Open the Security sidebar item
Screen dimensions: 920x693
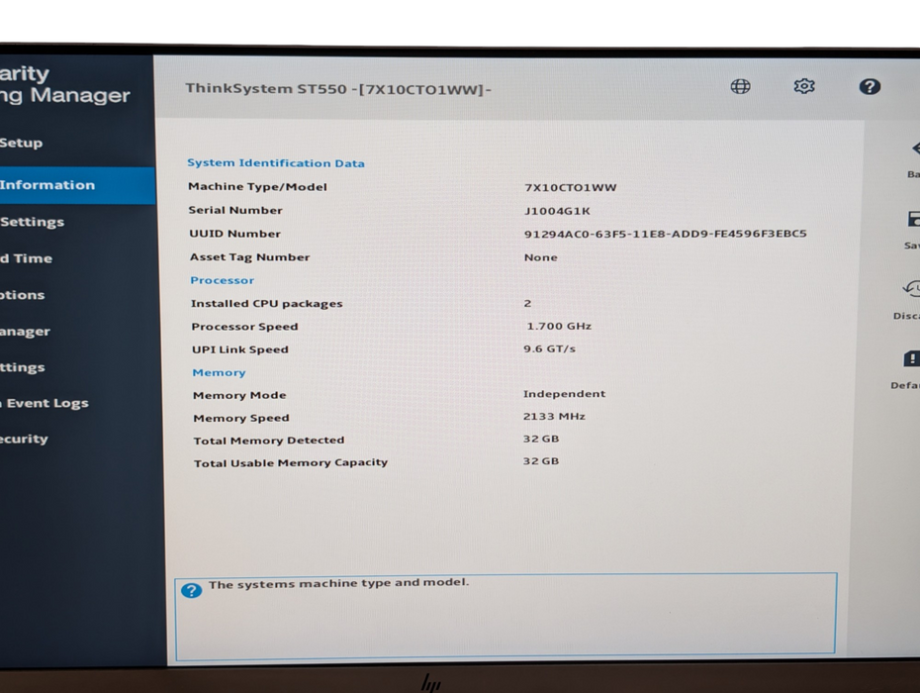(24, 439)
